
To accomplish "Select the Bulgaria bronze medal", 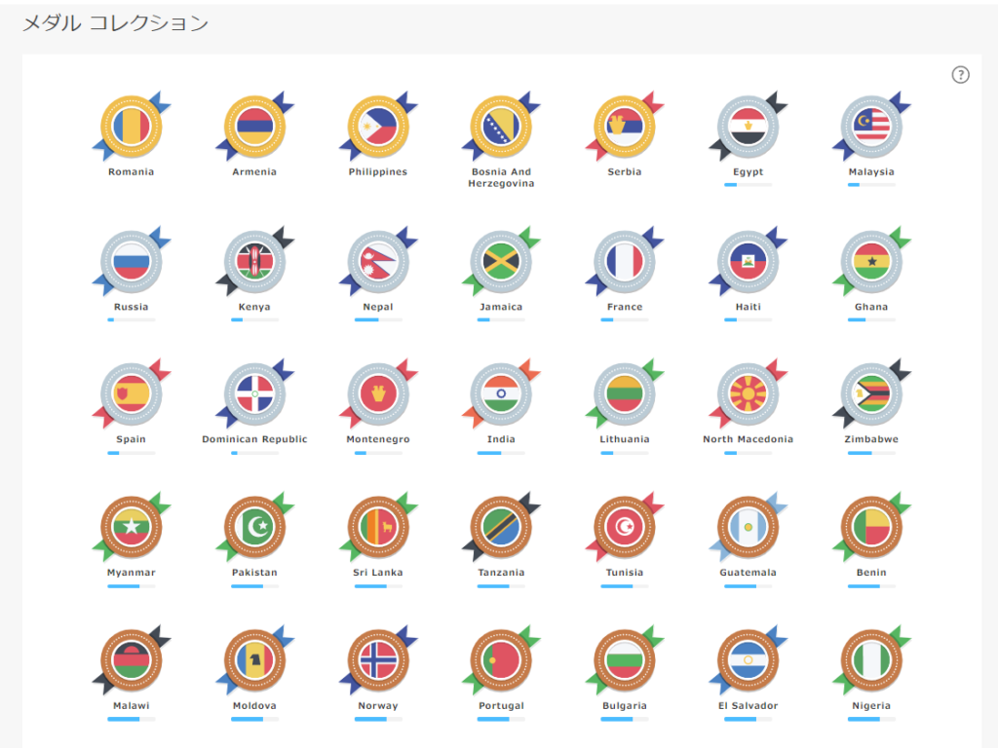I will pos(625,660).
